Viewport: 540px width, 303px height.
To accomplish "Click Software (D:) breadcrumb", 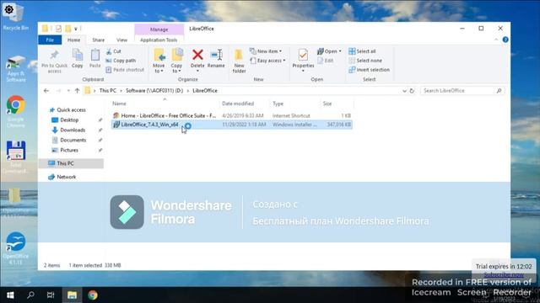I will pyautogui.click(x=154, y=91).
